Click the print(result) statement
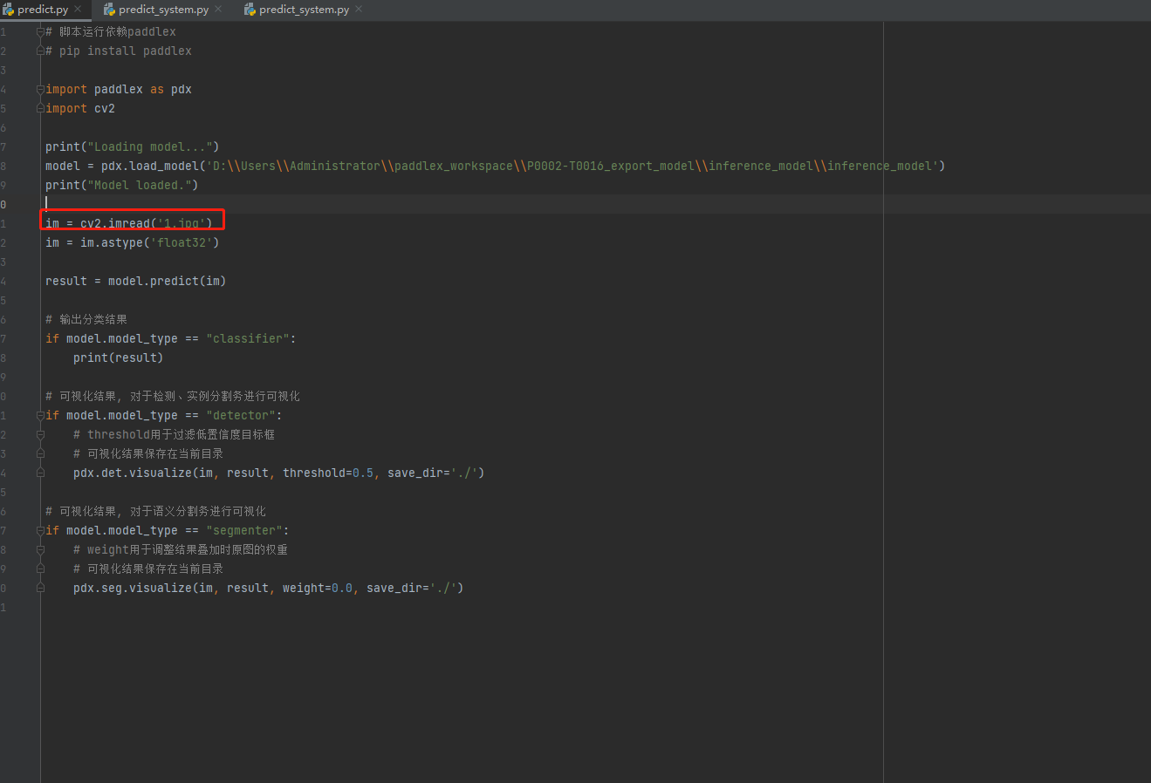 point(118,357)
